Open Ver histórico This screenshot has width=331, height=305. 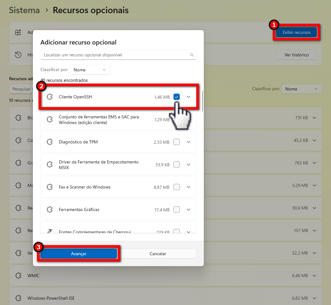pyautogui.click(x=296, y=55)
